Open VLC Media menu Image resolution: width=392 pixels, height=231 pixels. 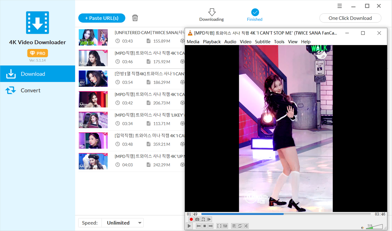coord(193,42)
